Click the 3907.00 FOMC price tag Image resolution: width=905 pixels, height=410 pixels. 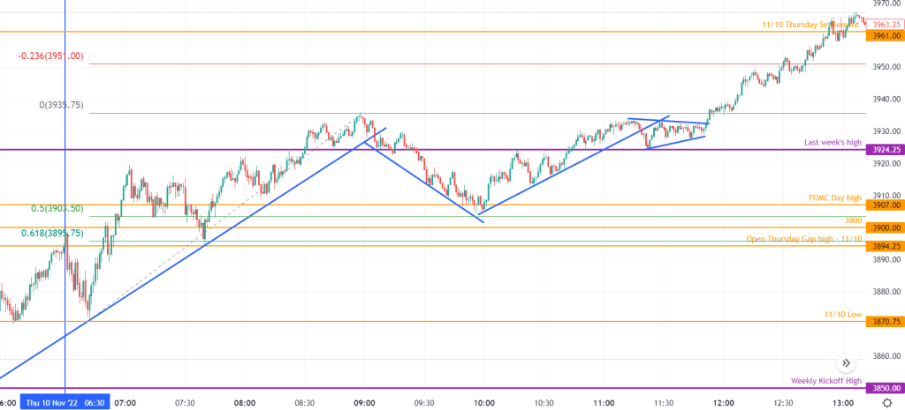885,205
